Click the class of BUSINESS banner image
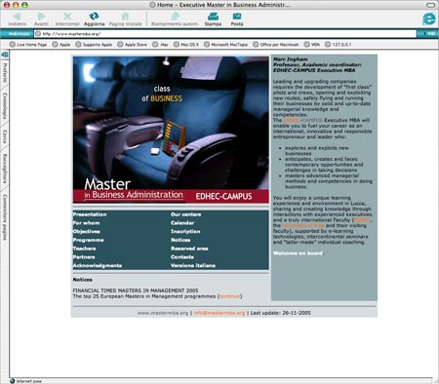Viewport: 439px width, 384px height. [171, 130]
